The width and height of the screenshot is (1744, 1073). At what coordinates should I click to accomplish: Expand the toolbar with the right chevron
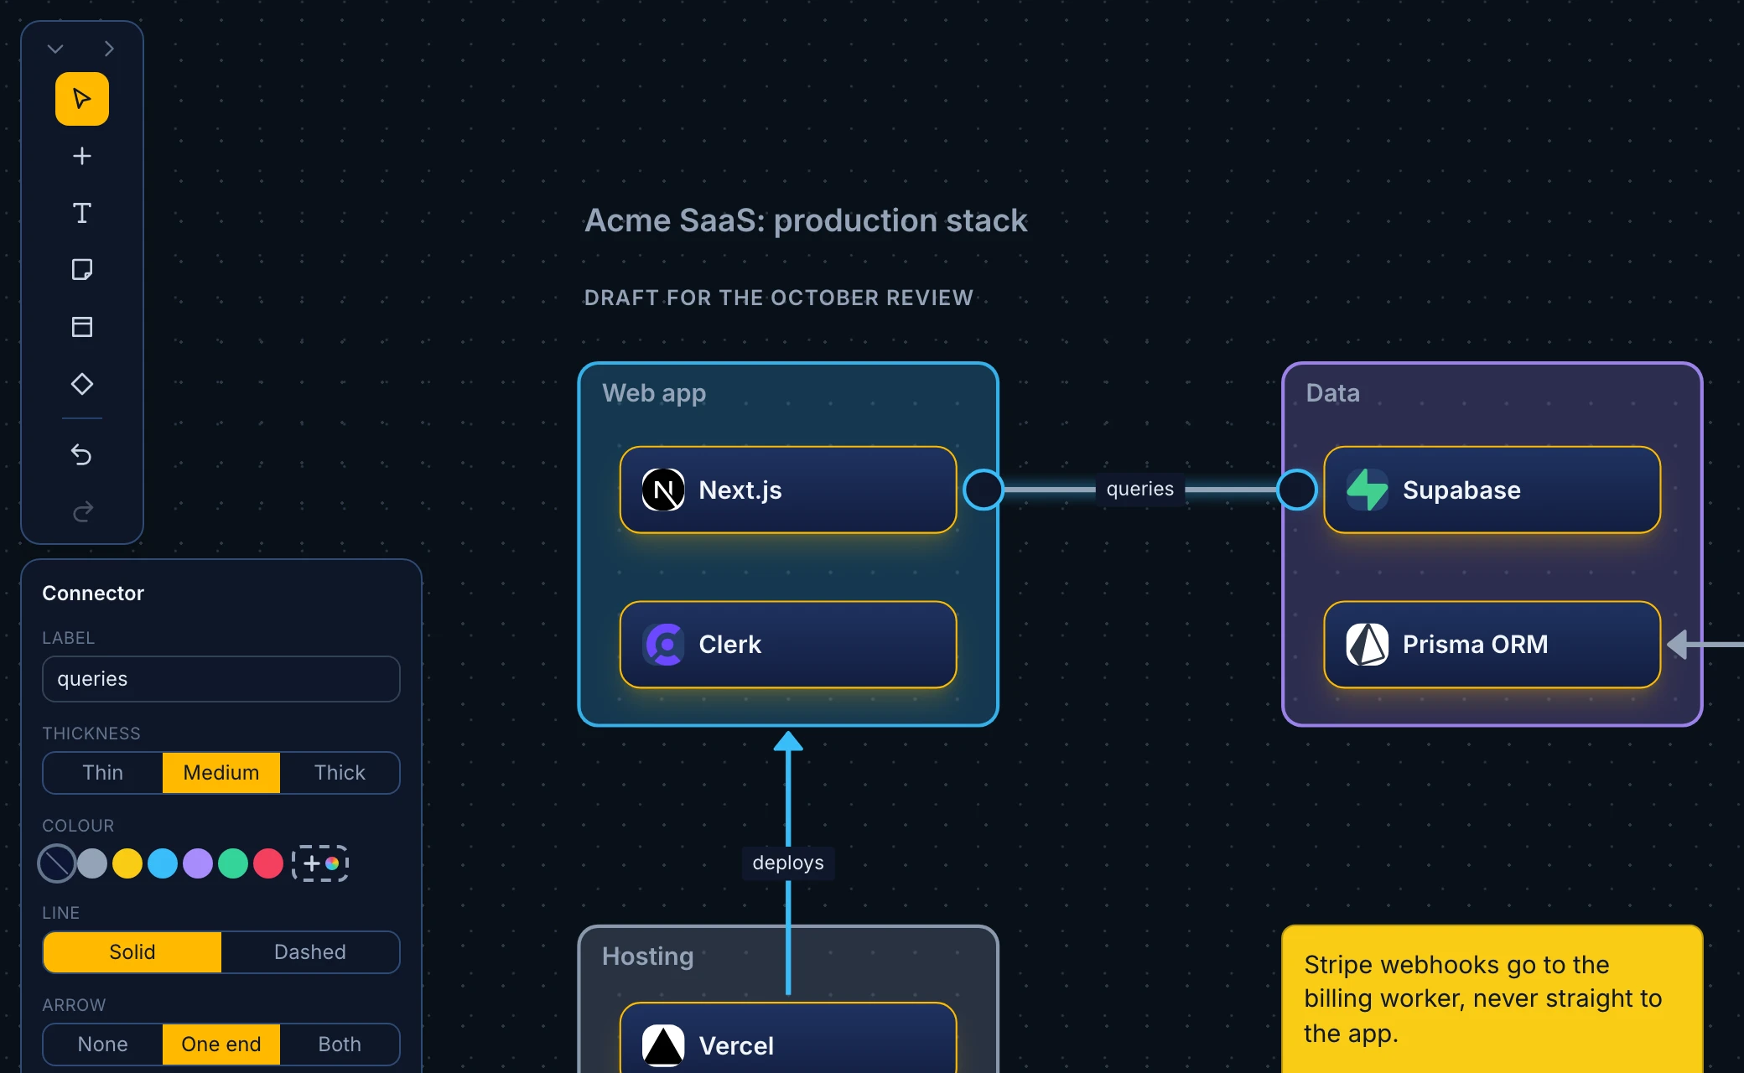tap(109, 49)
